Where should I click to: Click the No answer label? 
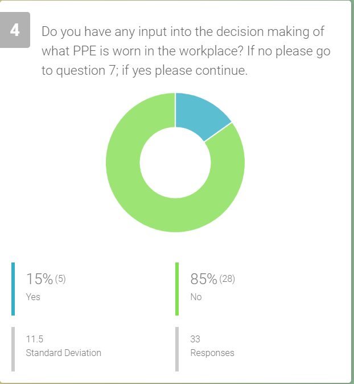coord(196,297)
